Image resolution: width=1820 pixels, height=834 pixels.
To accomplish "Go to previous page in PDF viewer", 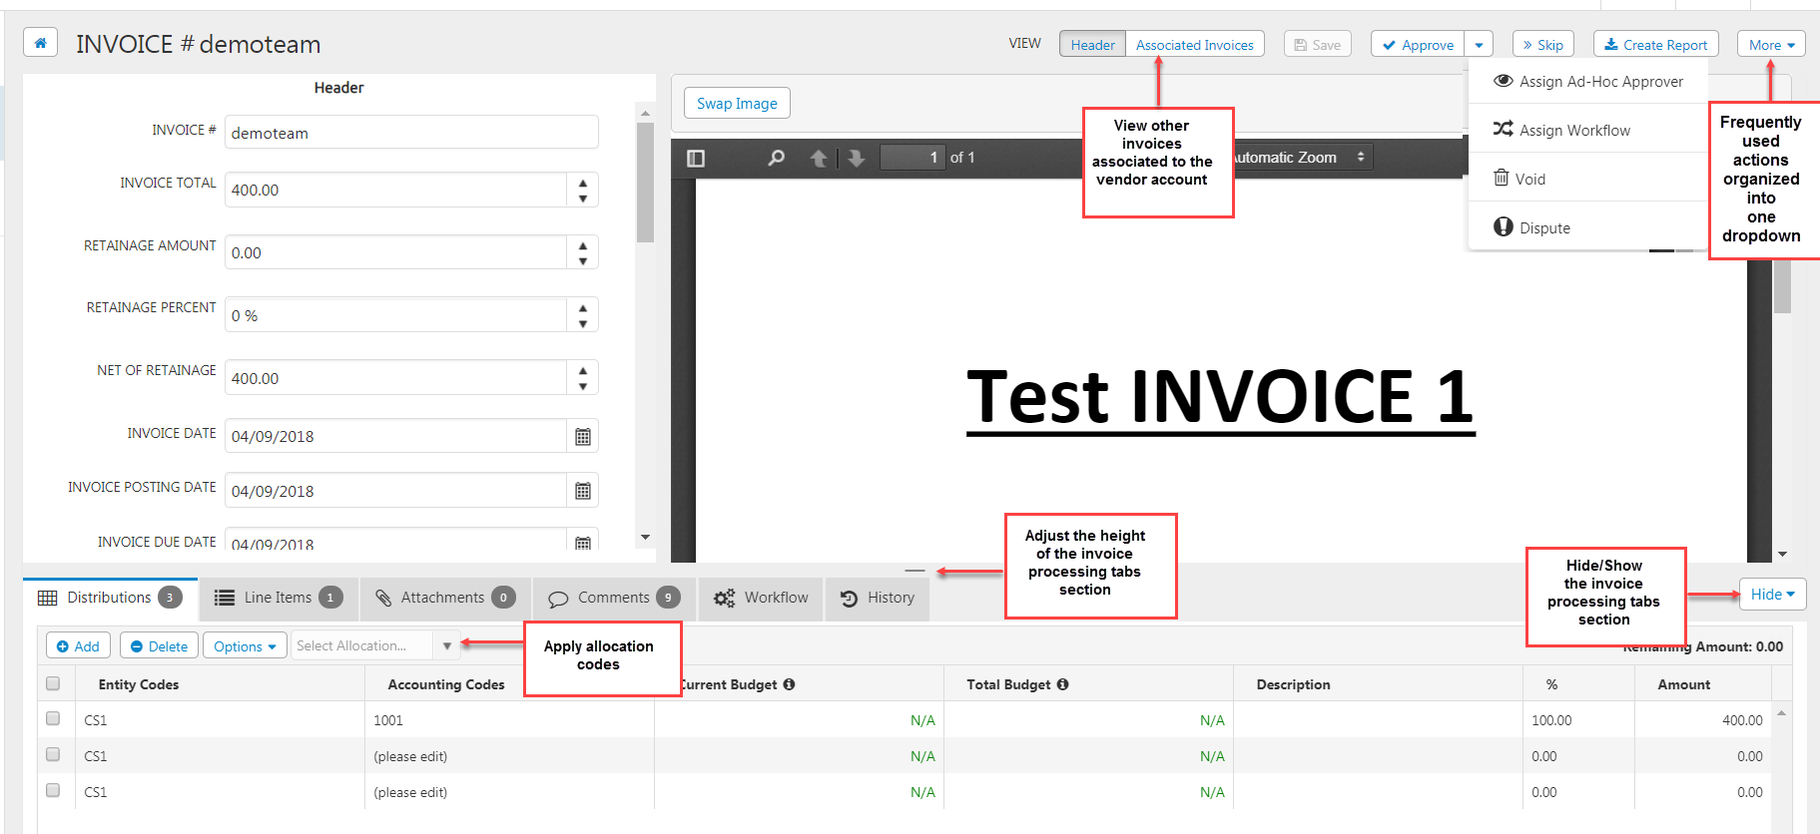I will pos(818,158).
